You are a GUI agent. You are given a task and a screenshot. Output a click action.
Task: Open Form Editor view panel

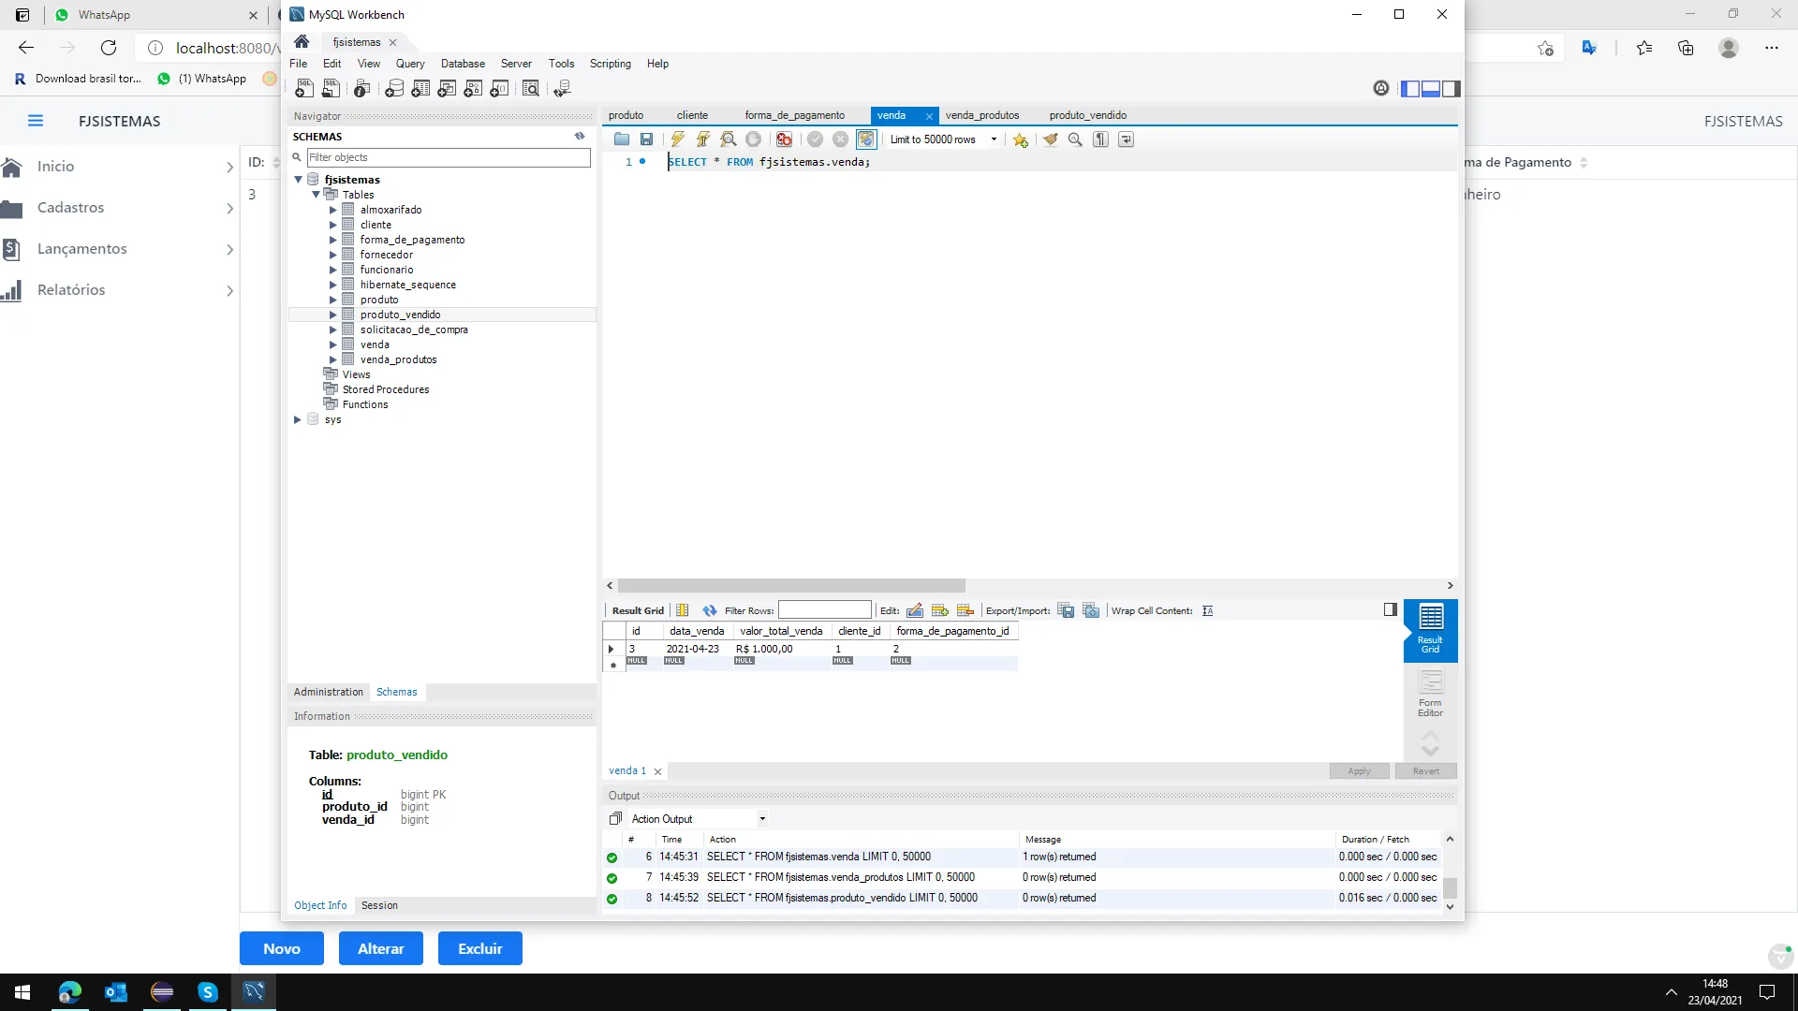click(1430, 693)
